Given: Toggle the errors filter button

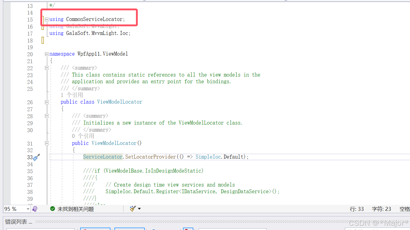Looking at the screenshot, I should [95, 229].
